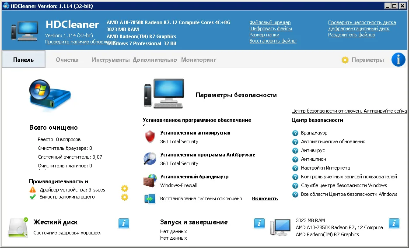Click the Реестр: 0 вопросов line

59,139
